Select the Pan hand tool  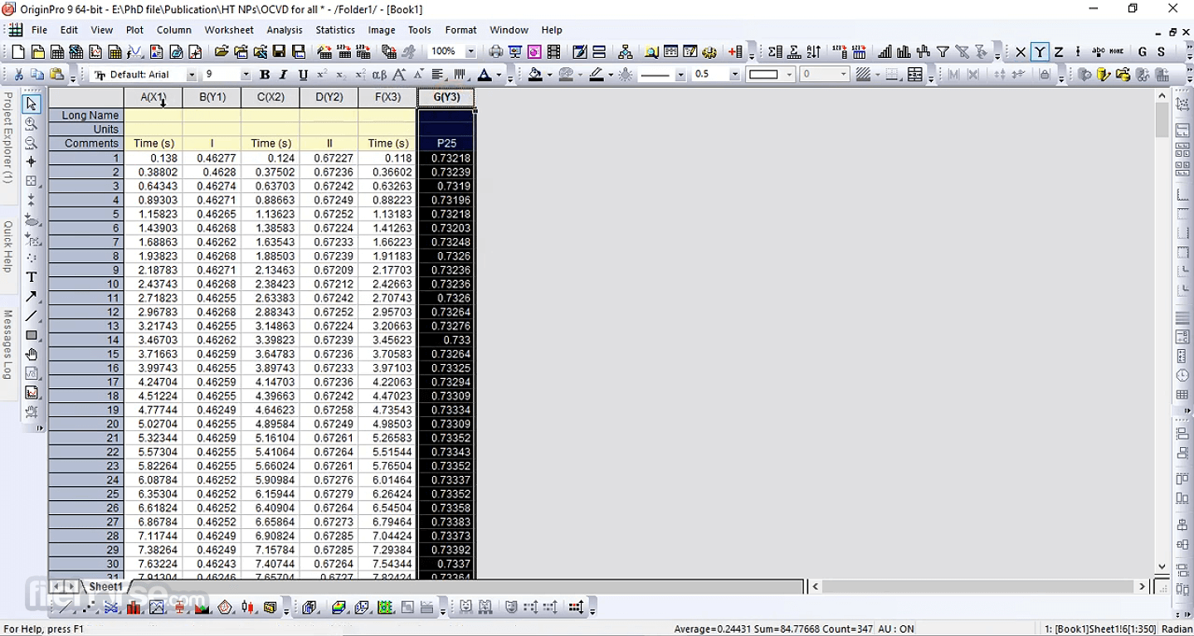[32, 354]
